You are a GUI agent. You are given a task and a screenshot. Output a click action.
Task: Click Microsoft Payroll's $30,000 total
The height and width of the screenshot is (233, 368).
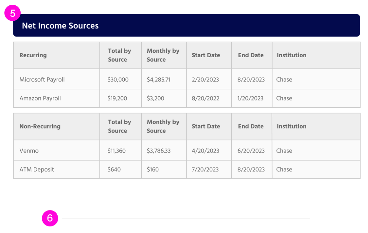pyautogui.click(x=118, y=79)
